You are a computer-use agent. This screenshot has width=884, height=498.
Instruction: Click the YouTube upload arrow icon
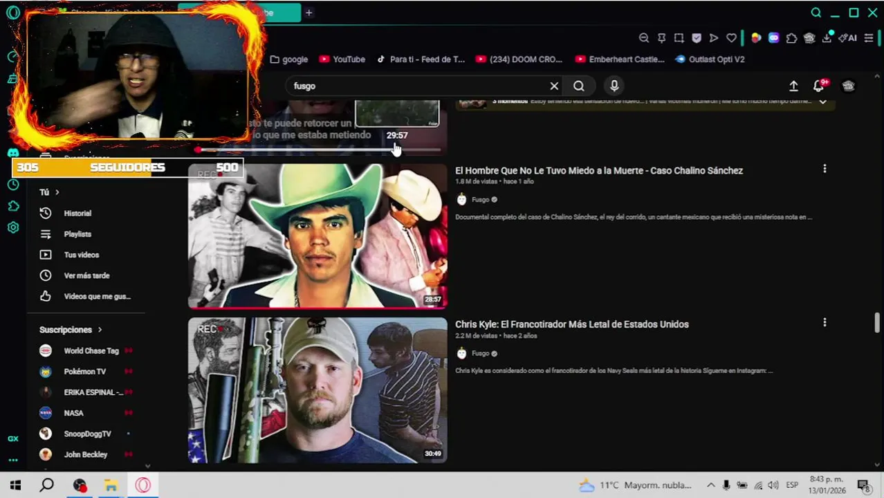tap(793, 86)
